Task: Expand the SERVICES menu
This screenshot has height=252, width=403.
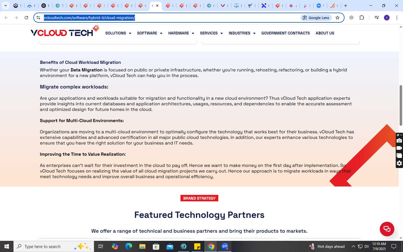Action: pyautogui.click(x=211, y=33)
